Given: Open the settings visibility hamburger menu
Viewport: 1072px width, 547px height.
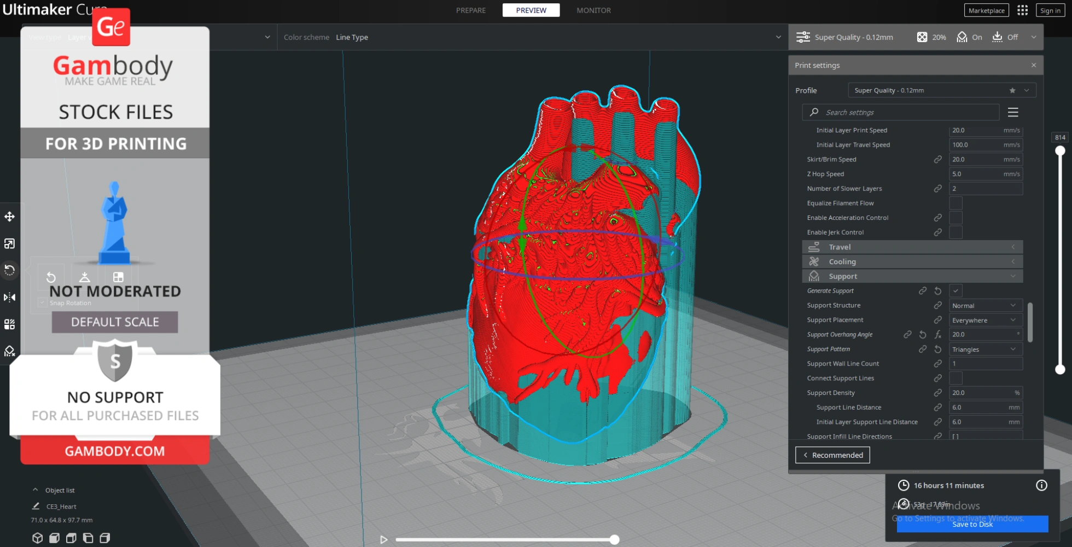Looking at the screenshot, I should [x=1013, y=112].
